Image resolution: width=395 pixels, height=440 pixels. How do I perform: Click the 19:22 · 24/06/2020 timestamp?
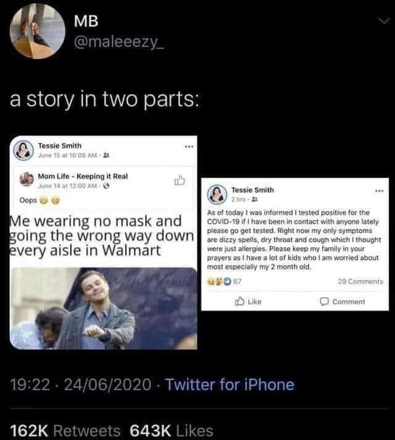(80, 385)
